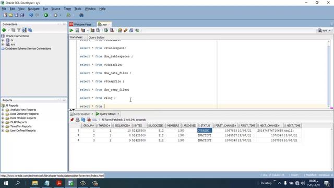The height and width of the screenshot is (188, 334).
Task: Expand Analytic View Reports node
Action: (3, 110)
